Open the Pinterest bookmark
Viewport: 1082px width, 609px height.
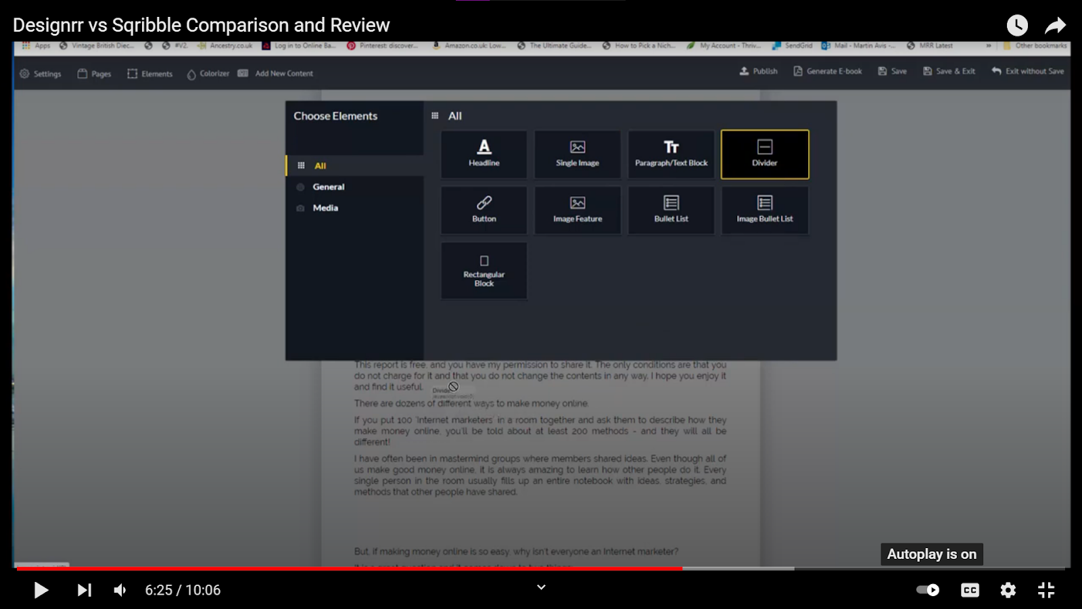[x=383, y=46]
